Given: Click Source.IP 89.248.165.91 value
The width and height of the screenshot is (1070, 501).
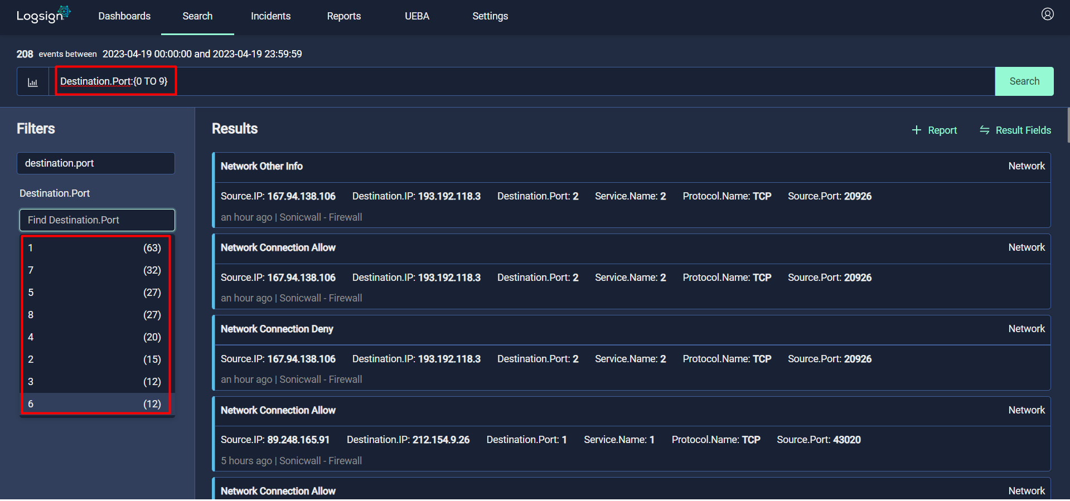Looking at the screenshot, I should pos(298,440).
